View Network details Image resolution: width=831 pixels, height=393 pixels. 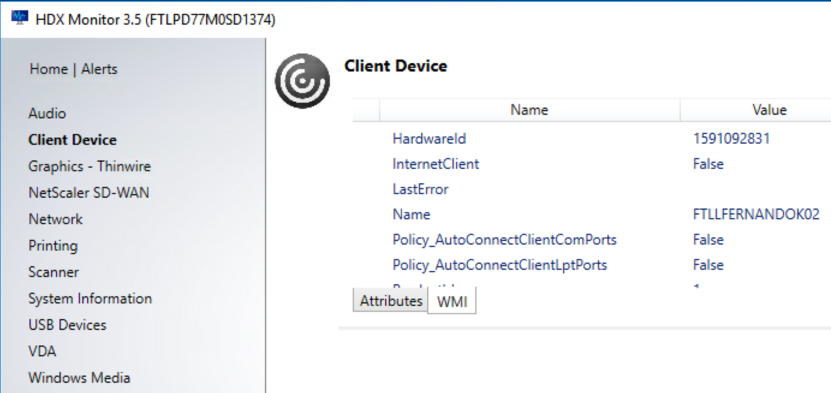[55, 219]
